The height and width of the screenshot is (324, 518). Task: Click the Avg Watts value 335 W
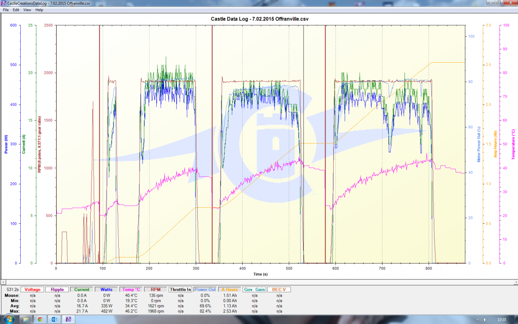(x=106, y=306)
